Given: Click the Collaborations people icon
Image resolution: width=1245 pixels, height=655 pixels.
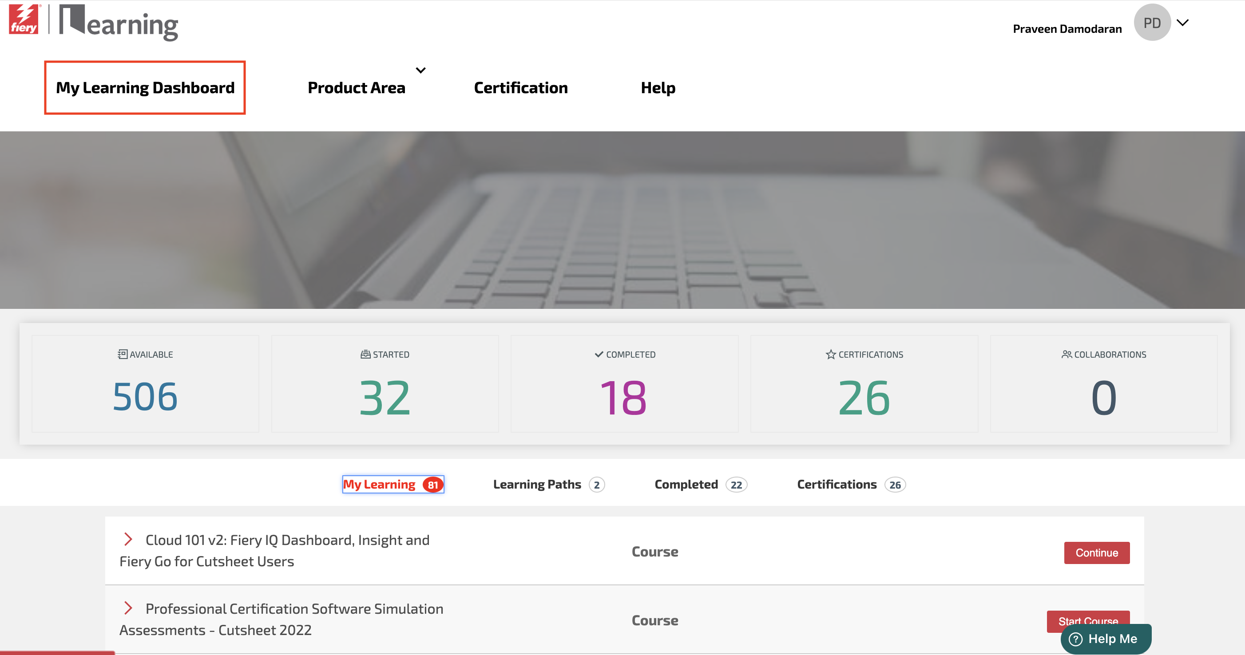Looking at the screenshot, I should tap(1066, 354).
